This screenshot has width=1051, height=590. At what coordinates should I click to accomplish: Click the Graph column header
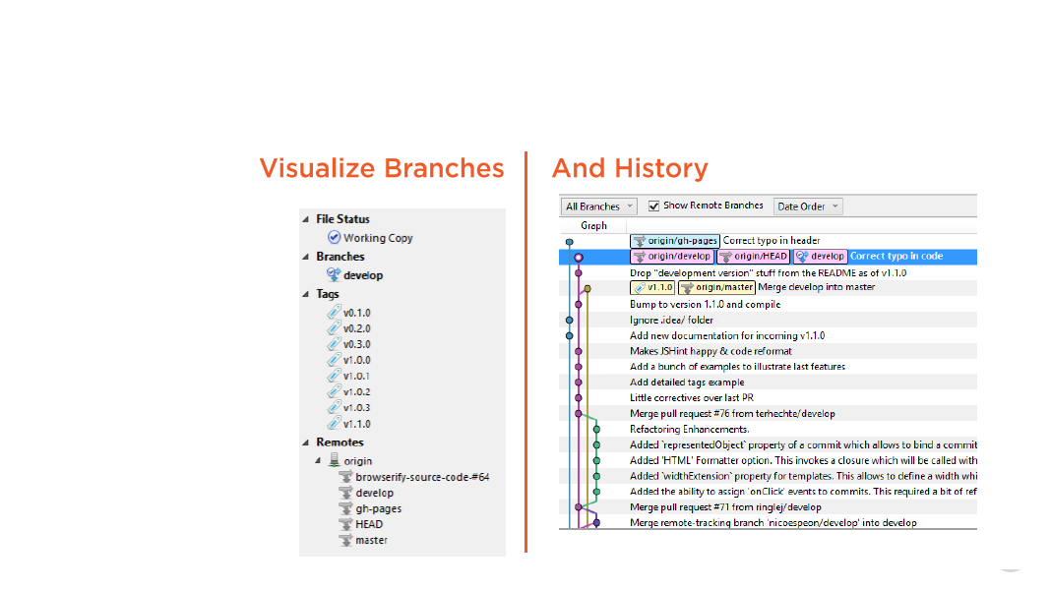(x=593, y=225)
